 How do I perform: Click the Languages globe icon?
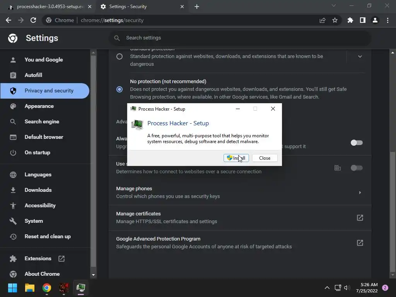coord(13,175)
